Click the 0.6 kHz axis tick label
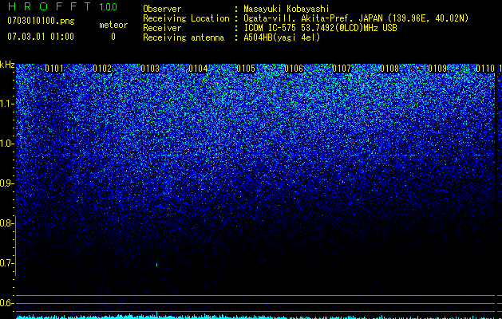Viewport: 502px width, 319px height. tap(6, 303)
